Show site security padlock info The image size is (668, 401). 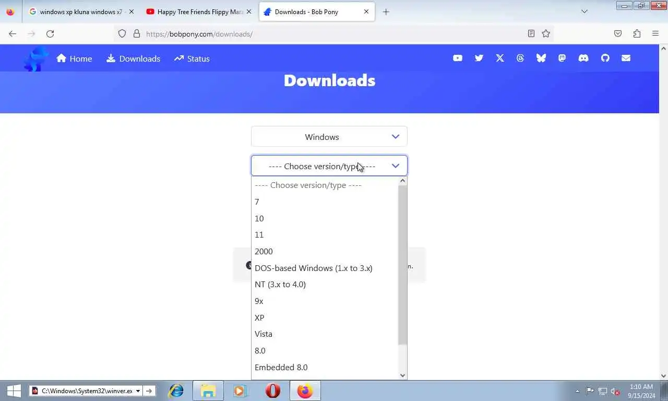(137, 33)
